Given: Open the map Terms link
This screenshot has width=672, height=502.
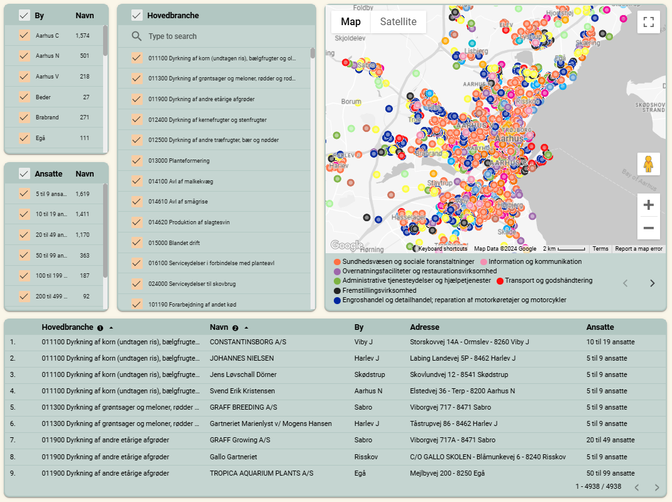Looking at the screenshot, I should coord(600,249).
